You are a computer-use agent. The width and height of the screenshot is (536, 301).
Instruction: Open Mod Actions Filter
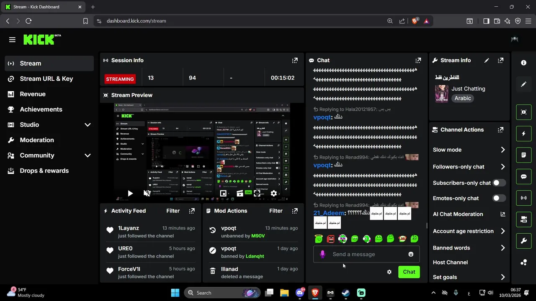pos(276,211)
